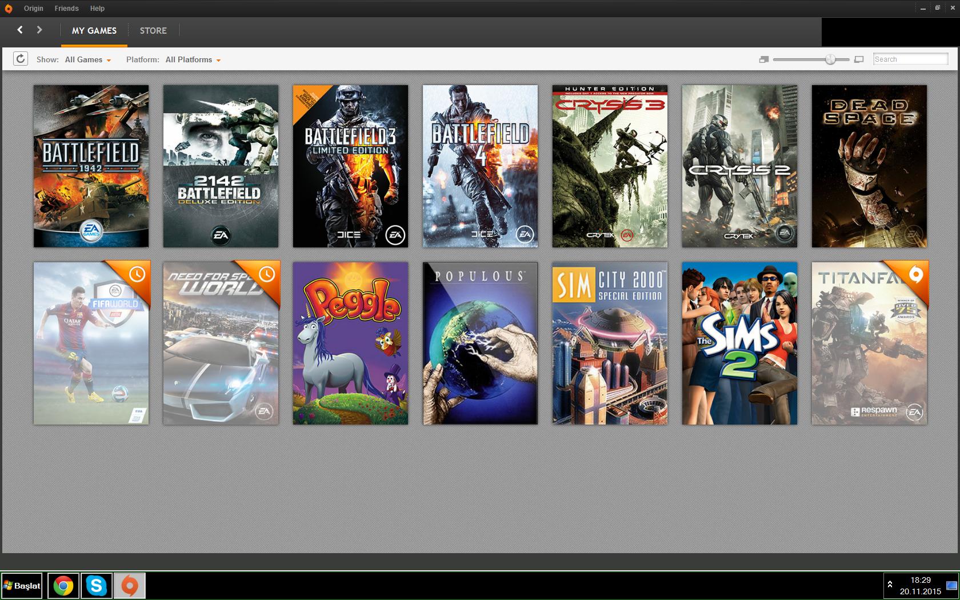Click the Need for Speed World clock badge

click(x=267, y=274)
